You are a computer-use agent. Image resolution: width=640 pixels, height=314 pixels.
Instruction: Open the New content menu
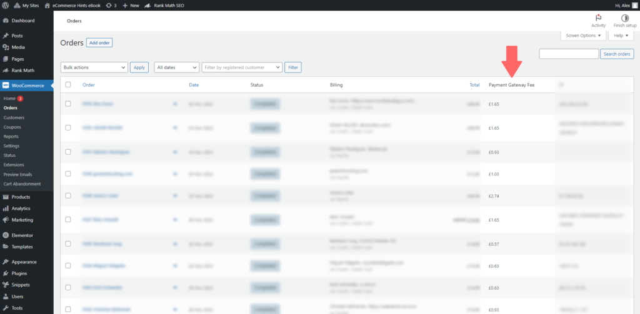tap(131, 5)
